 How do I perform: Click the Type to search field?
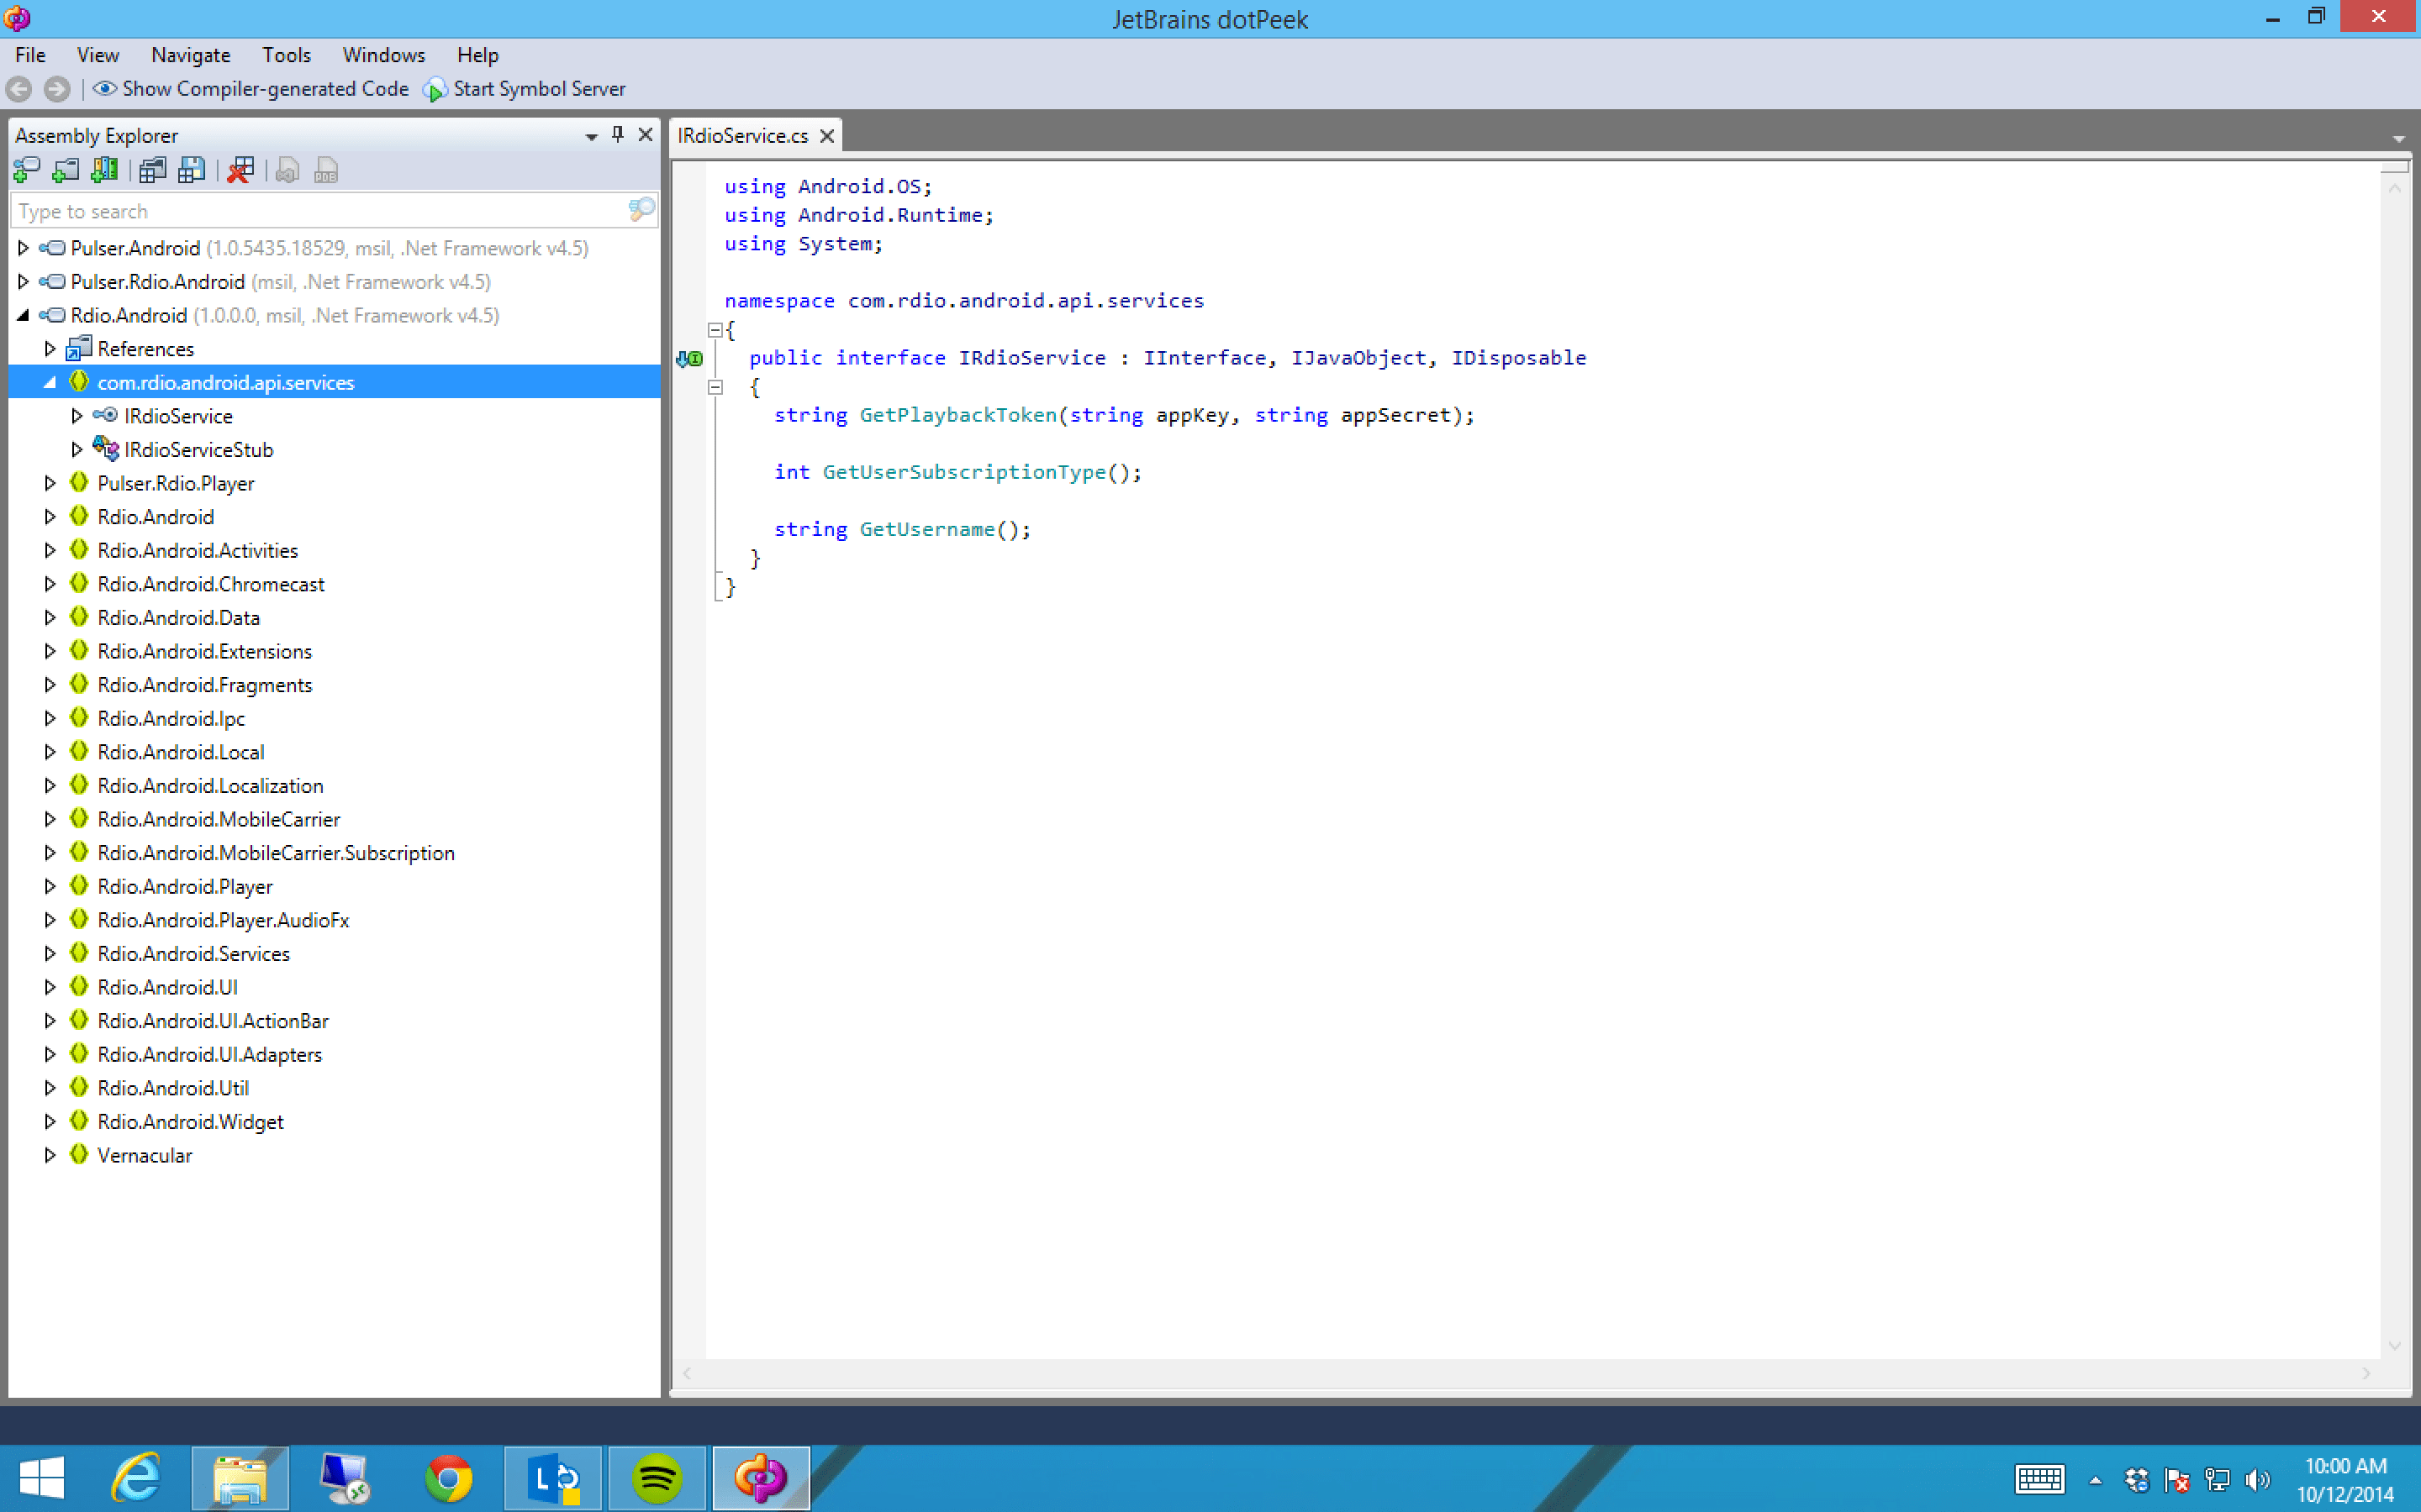(320, 211)
